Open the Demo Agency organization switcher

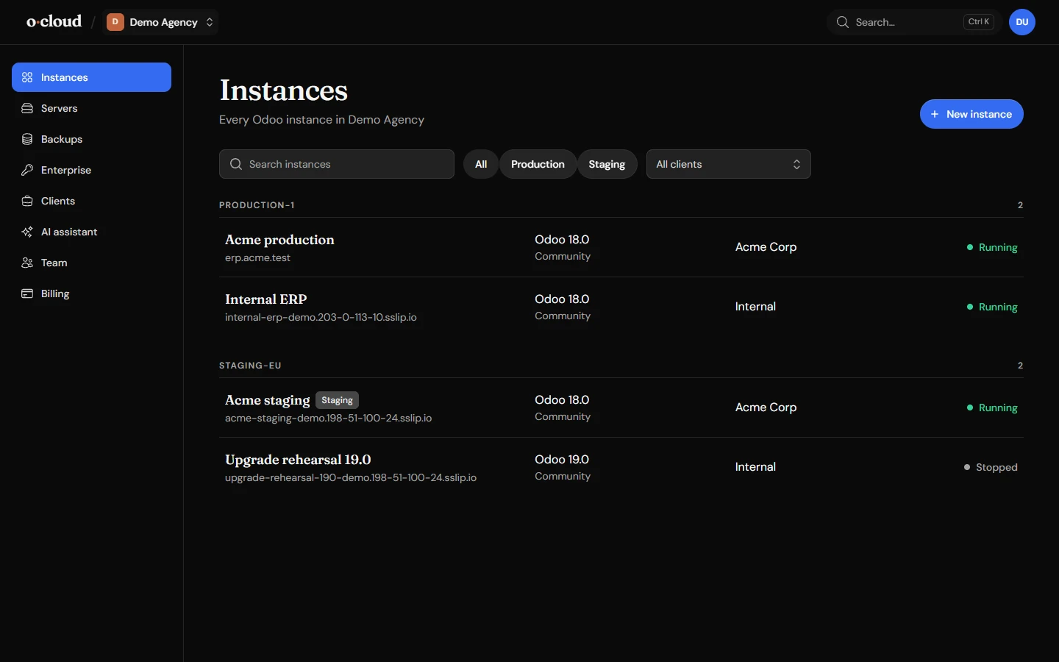point(160,22)
